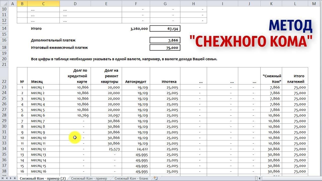The height and width of the screenshot is (181, 322).
Task: Select 'месяц 16' cell
Action: tap(44, 171)
